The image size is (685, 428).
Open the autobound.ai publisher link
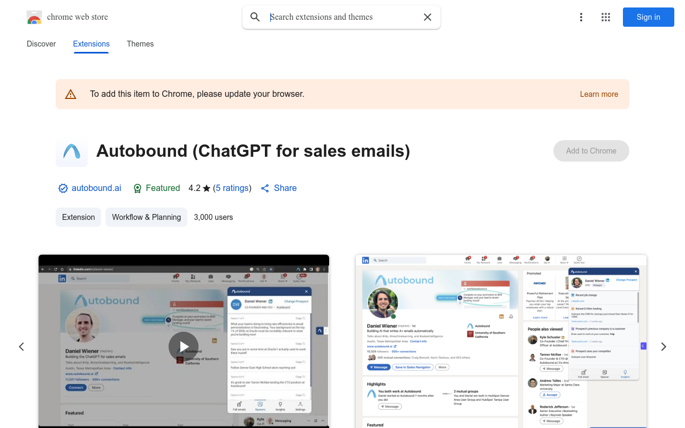[96, 188]
